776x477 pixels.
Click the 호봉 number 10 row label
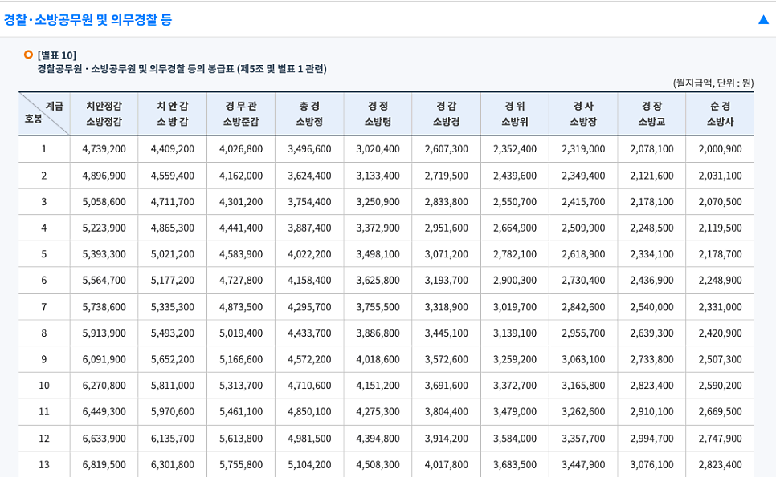tap(44, 385)
